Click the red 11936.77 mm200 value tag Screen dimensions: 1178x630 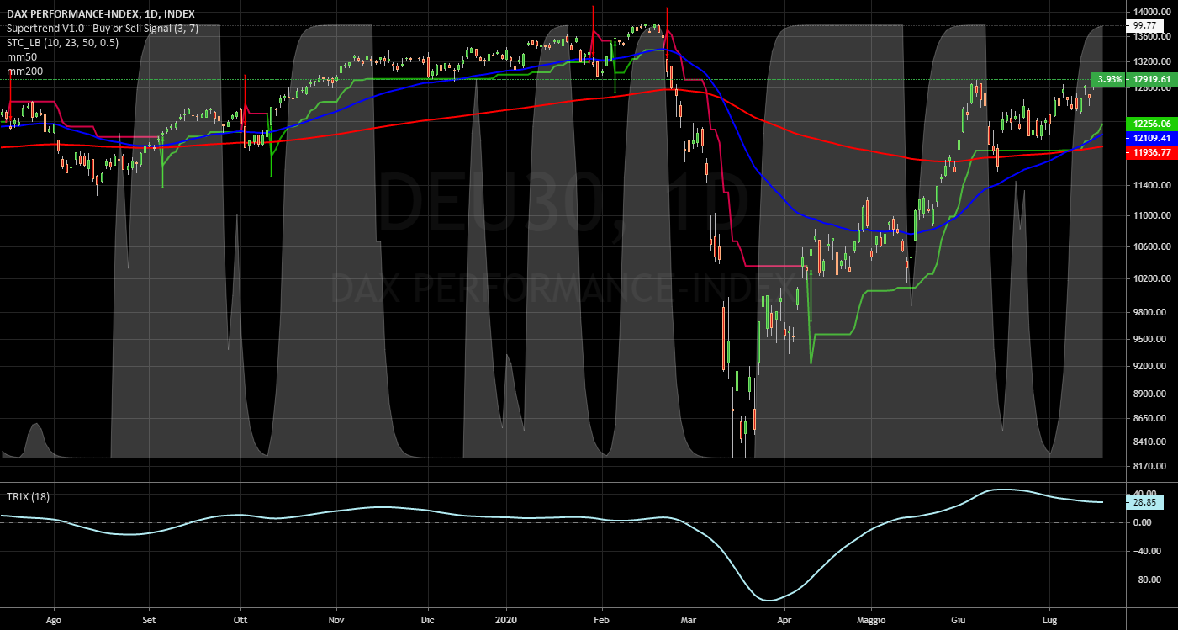(1150, 152)
